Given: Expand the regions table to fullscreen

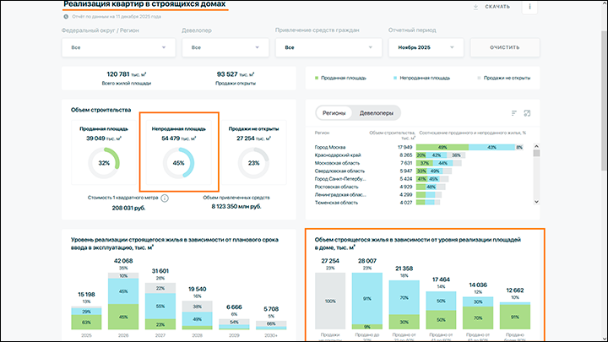Looking at the screenshot, I should (527, 113).
